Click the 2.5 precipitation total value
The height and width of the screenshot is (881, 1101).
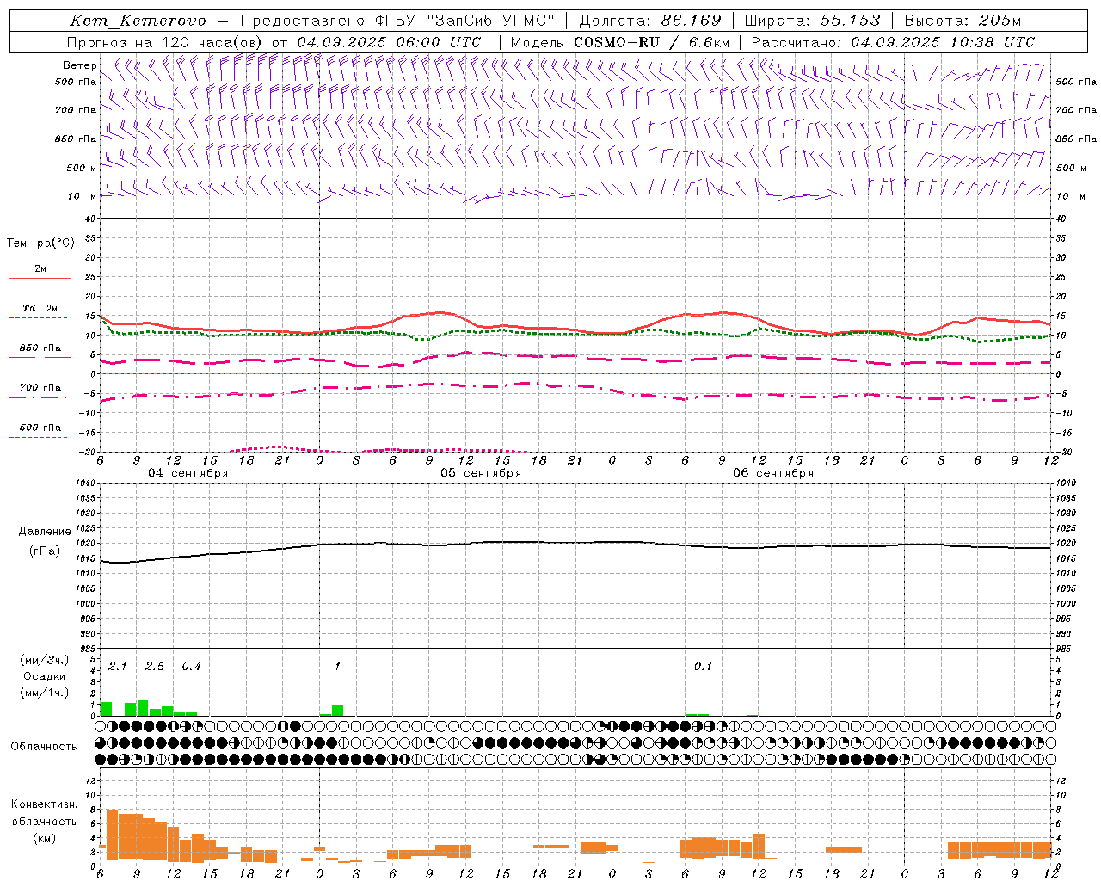coord(155,667)
